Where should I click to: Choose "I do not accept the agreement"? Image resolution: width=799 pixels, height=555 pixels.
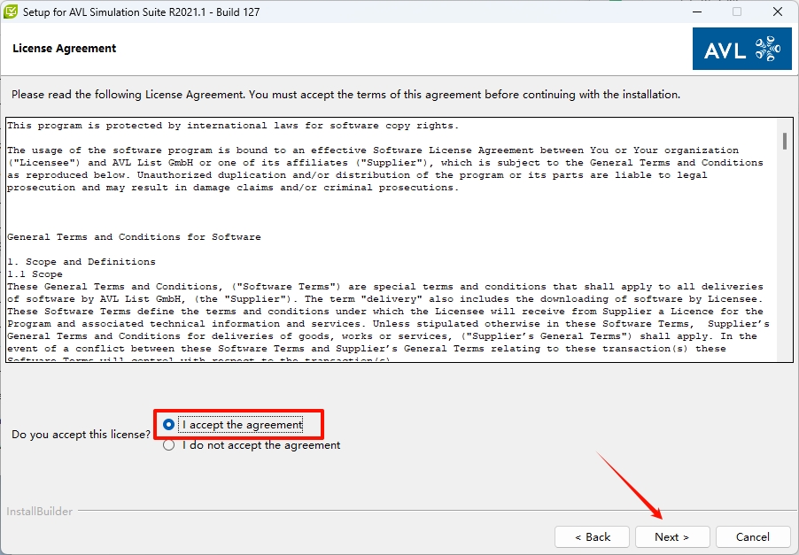[169, 445]
